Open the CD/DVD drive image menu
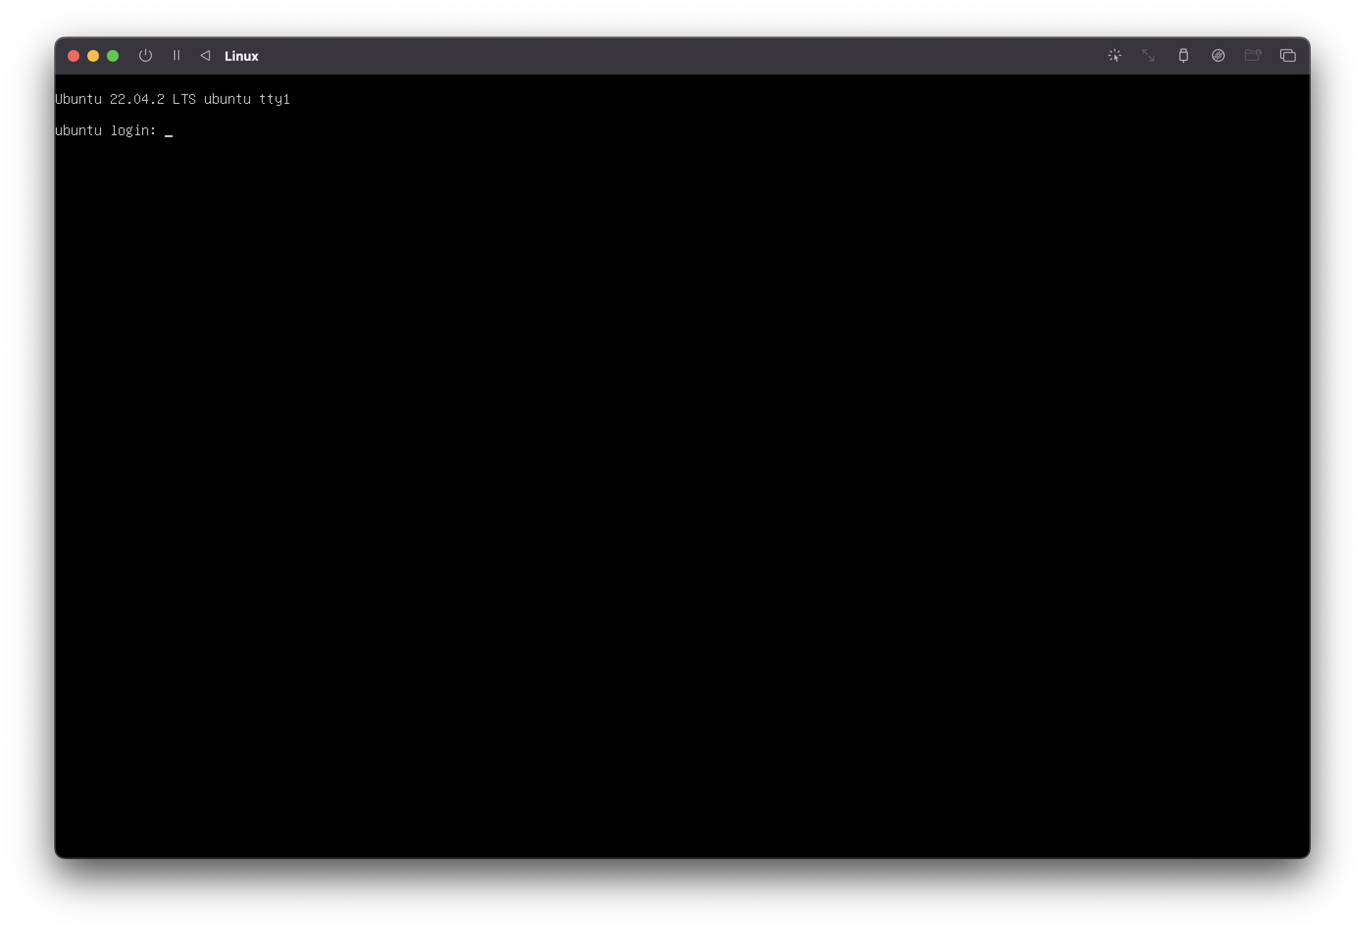1365x931 pixels. click(1218, 56)
